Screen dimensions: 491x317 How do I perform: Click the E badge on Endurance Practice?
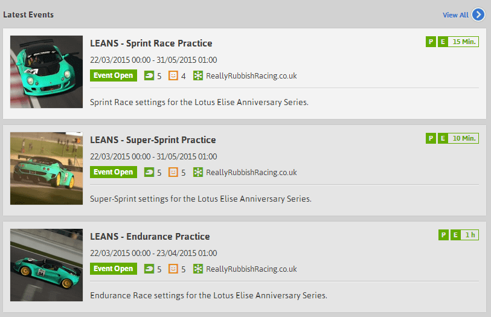455,235
